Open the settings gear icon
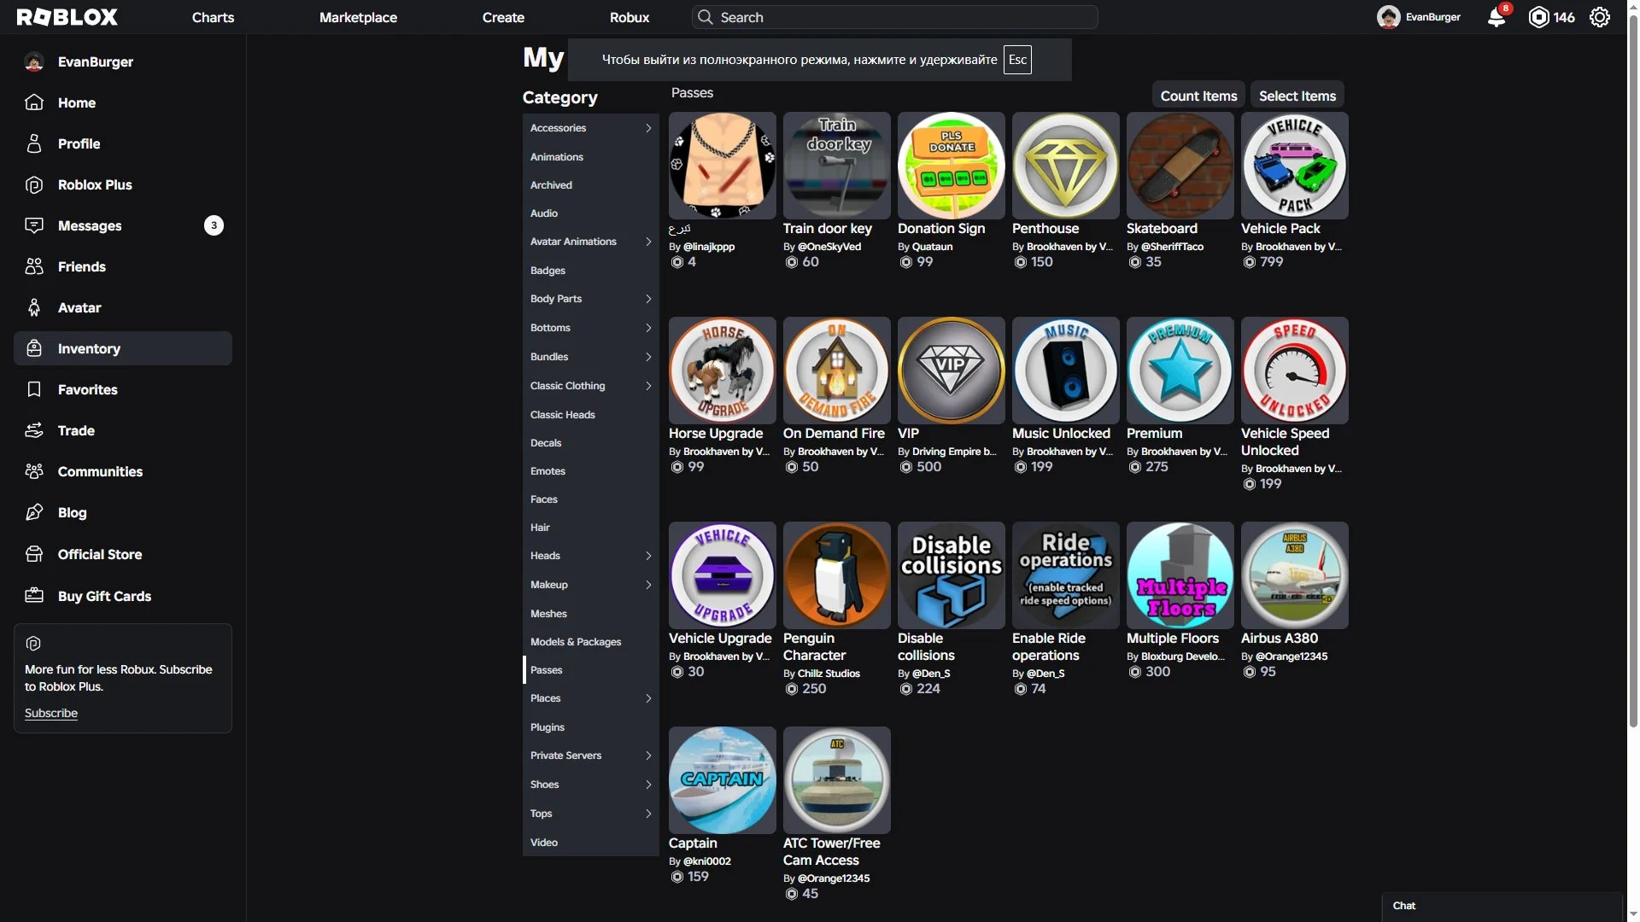1640x922 pixels. 1600,17
